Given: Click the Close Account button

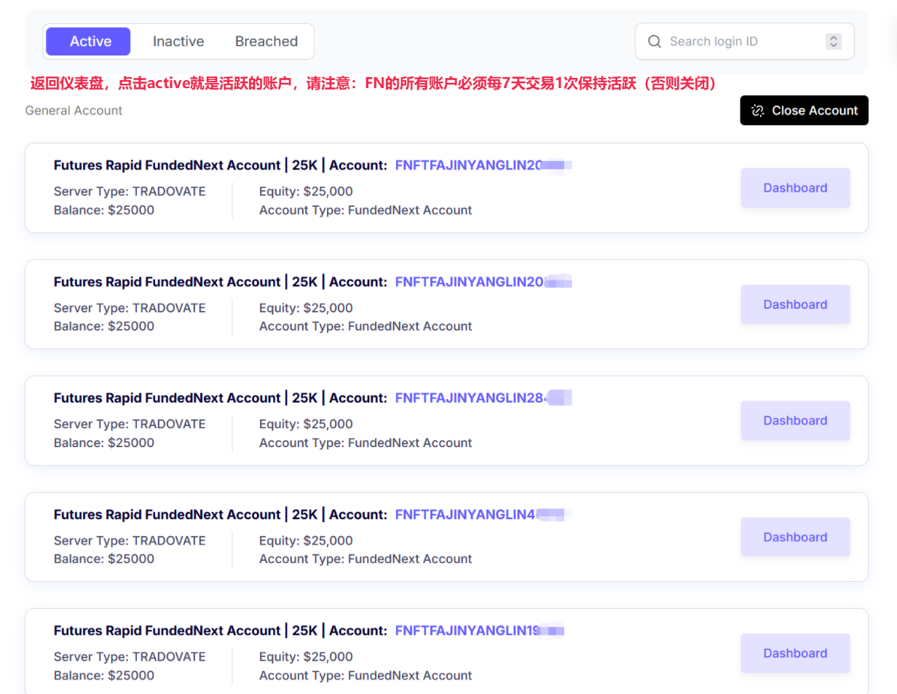Looking at the screenshot, I should (x=804, y=111).
